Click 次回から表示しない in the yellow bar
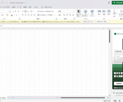This screenshot has height=102, width=123. [88, 22]
